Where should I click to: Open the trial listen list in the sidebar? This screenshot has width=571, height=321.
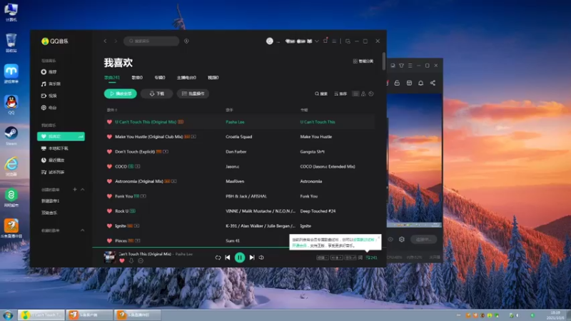(53, 172)
